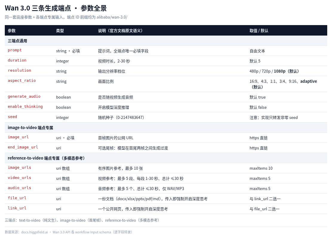Click the audio_urls description '音频参考'
Screen dimensions: 332x239
click(x=141, y=189)
